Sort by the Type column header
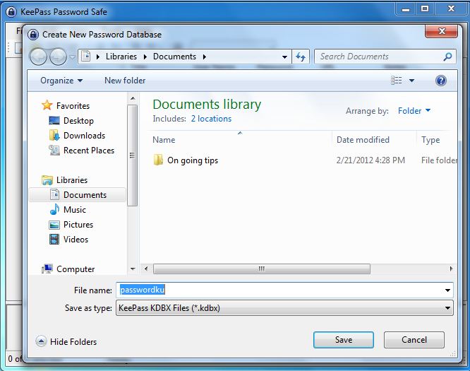Viewport: 470px width, 371px height. click(437, 140)
